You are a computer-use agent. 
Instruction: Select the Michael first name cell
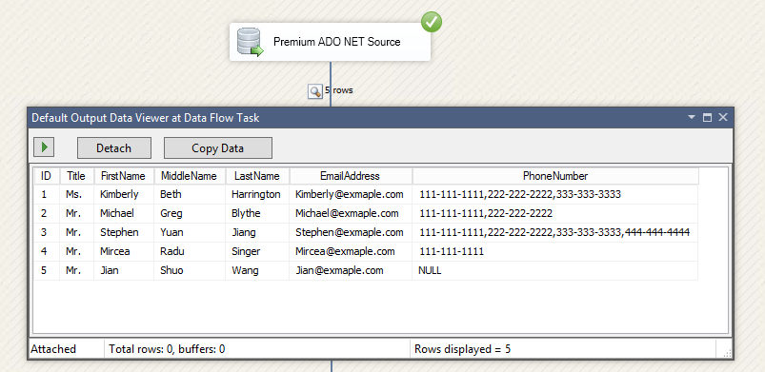[x=124, y=213]
